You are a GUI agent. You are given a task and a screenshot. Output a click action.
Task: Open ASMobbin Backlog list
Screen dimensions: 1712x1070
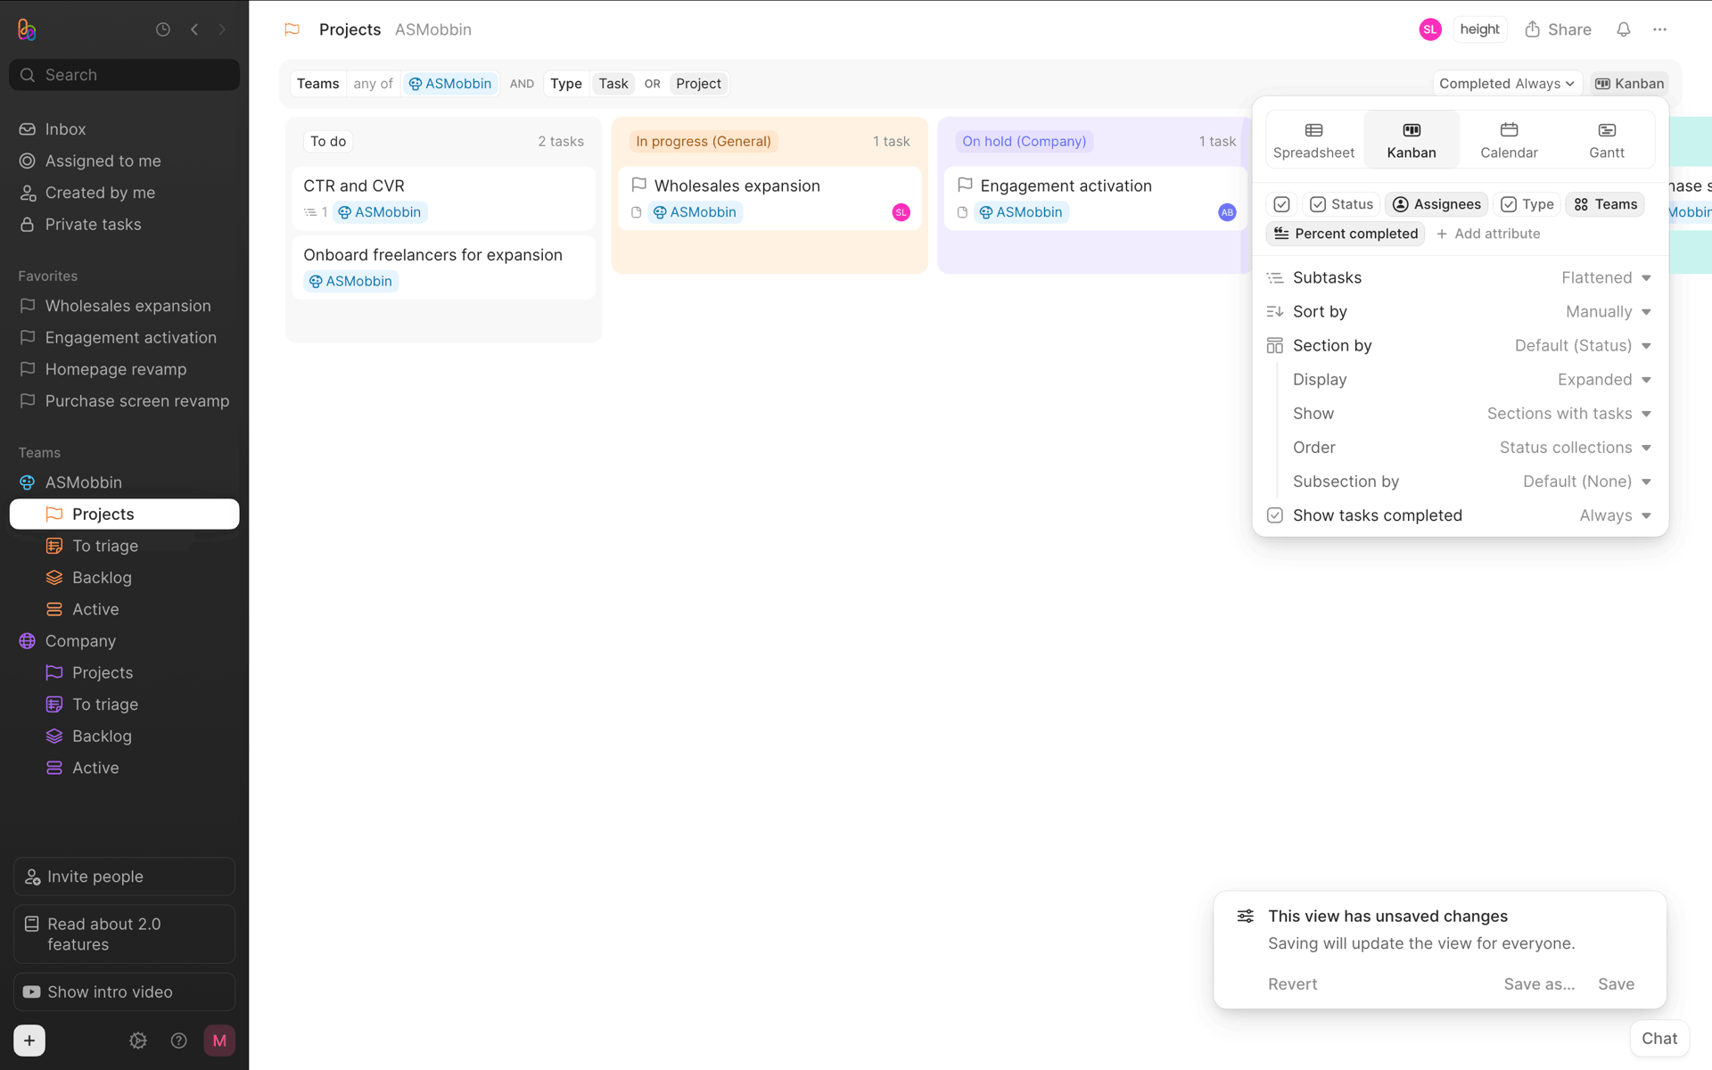coord(124,578)
